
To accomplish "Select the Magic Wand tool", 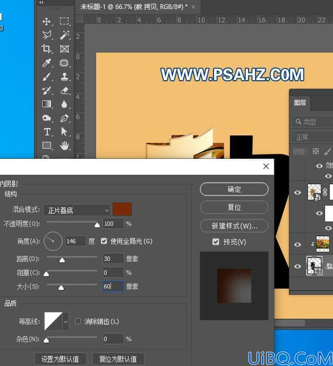I will [64, 35].
